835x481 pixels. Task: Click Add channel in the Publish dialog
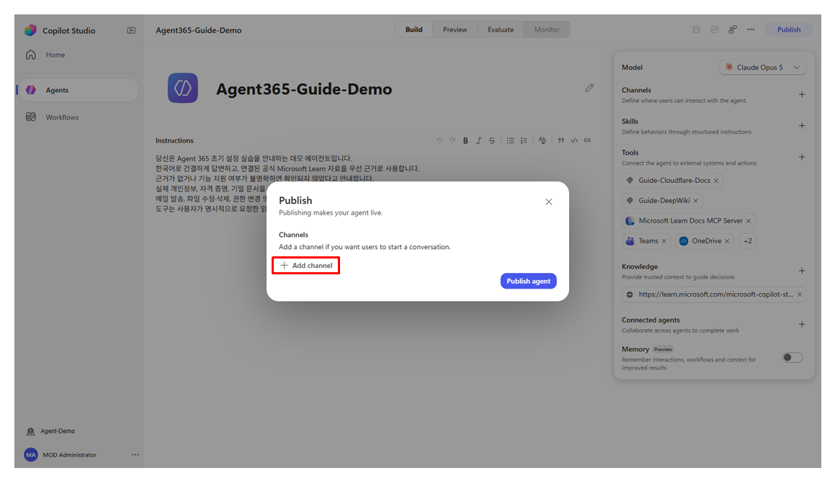(306, 266)
